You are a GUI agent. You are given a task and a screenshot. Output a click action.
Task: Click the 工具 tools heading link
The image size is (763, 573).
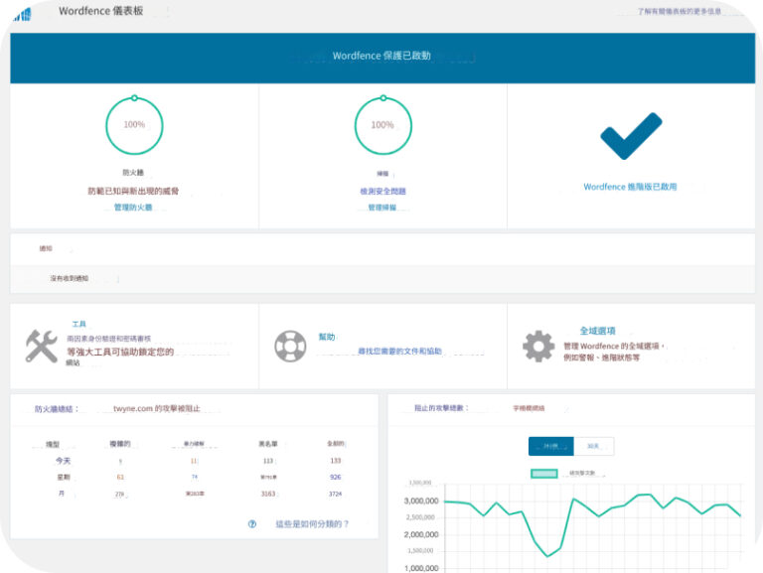coord(79,325)
